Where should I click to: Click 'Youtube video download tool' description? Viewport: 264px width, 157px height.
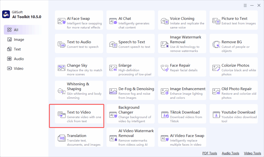pos(239,119)
